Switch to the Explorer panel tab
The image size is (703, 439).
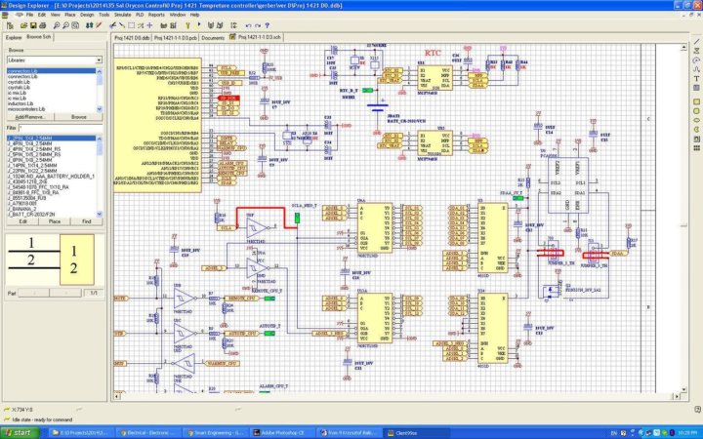pos(14,37)
